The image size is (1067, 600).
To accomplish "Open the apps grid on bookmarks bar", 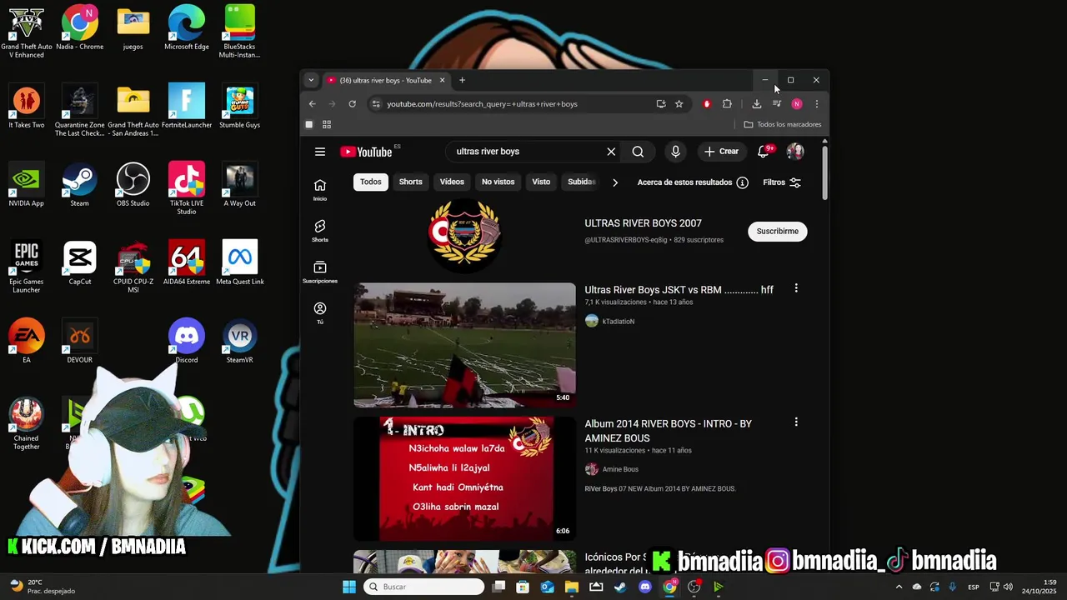I will (327, 124).
